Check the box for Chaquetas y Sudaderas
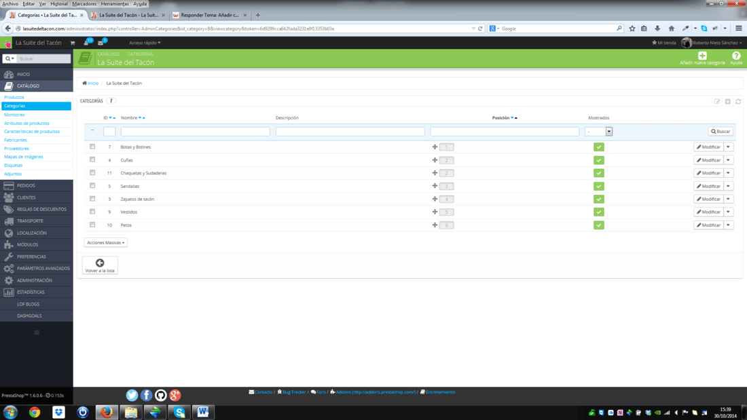The image size is (747, 420). click(x=92, y=172)
